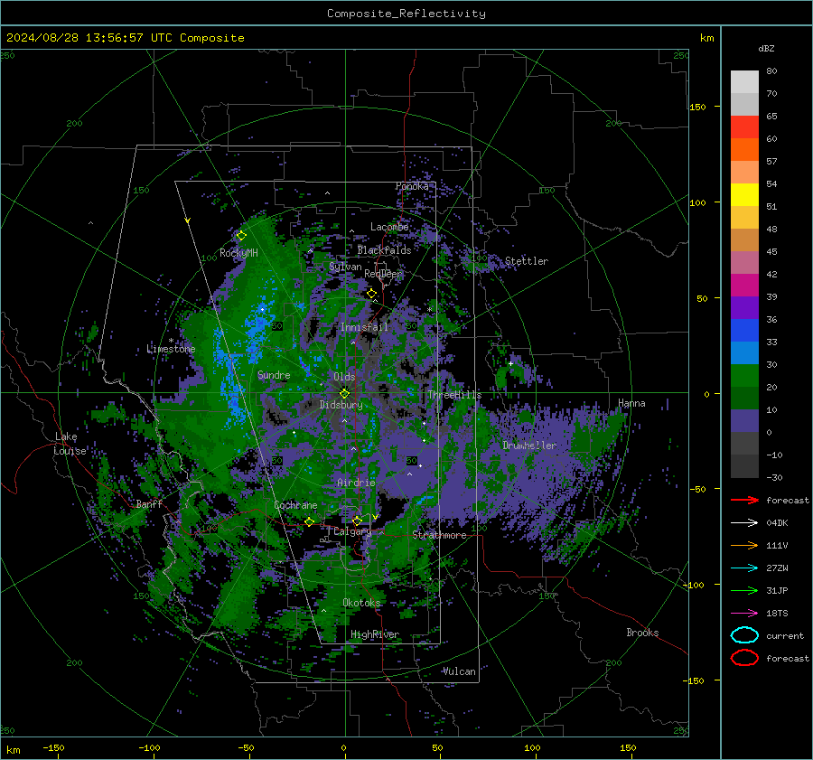Image resolution: width=813 pixels, height=760 pixels.
Task: Click the -100 tick on right axis
Action: point(693,585)
